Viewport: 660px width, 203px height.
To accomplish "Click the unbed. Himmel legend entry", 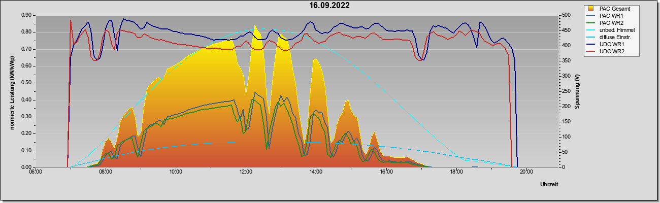I will click(x=615, y=30).
